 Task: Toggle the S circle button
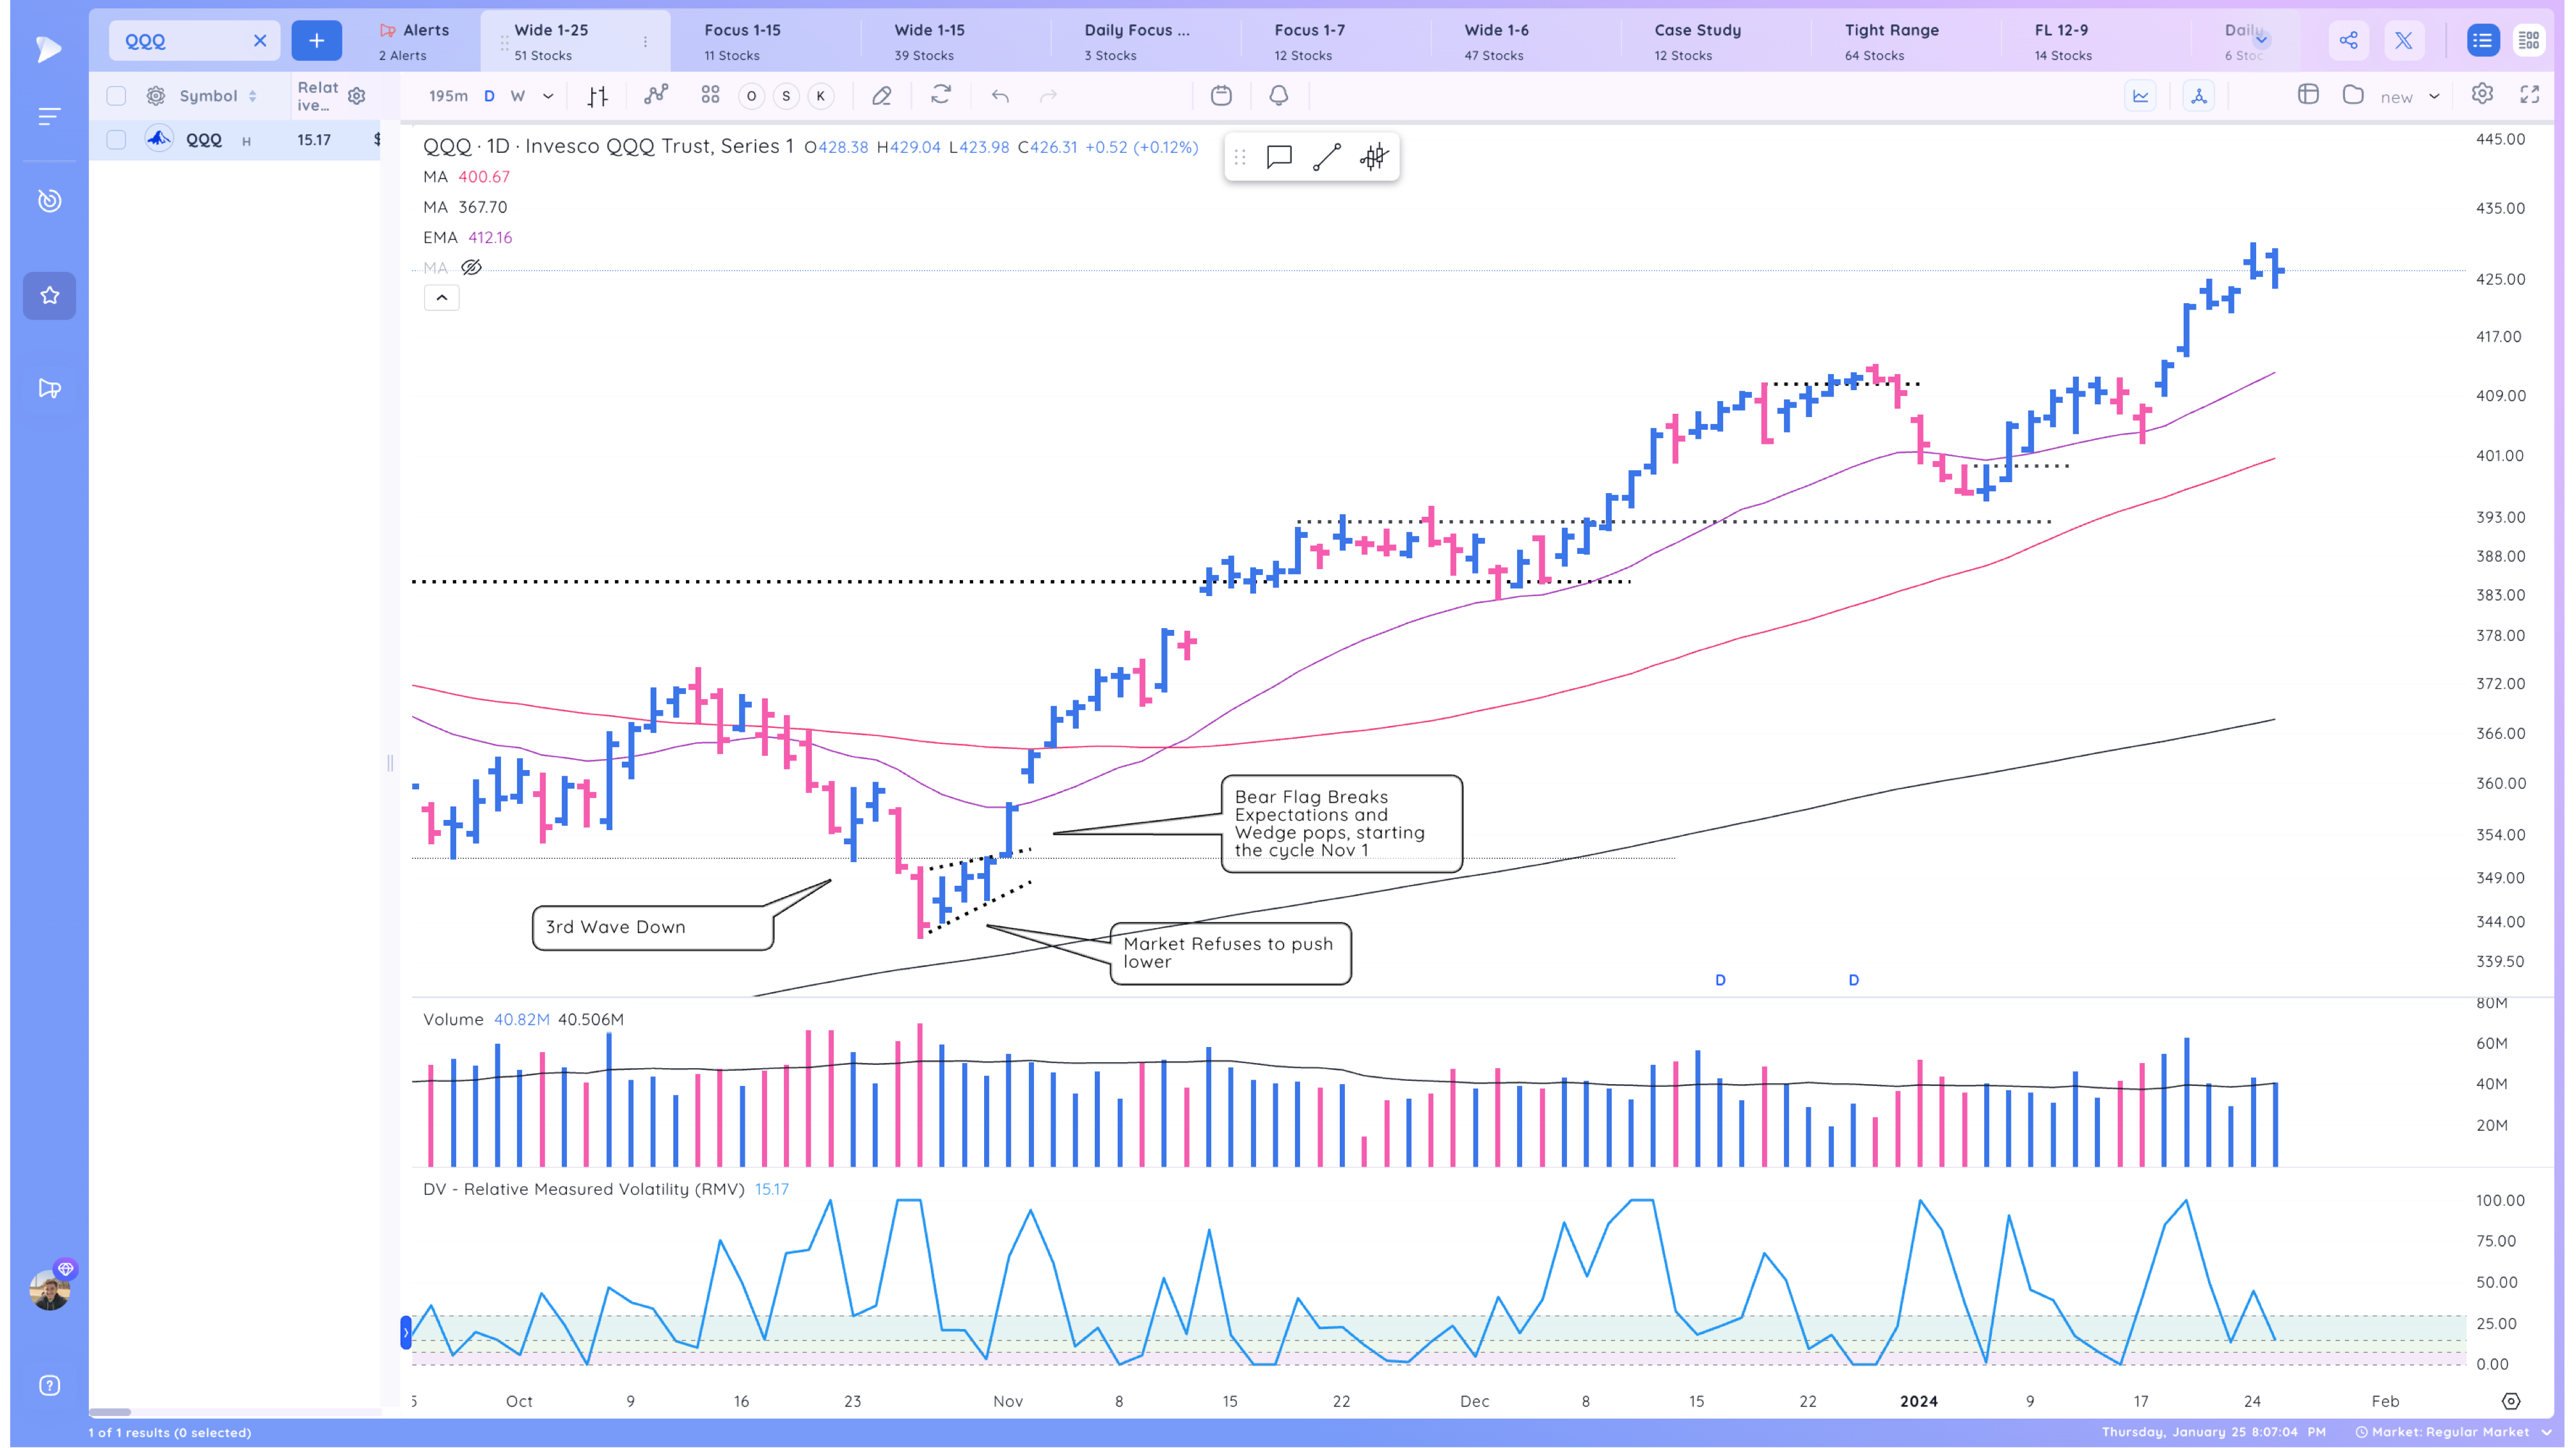pos(786,96)
